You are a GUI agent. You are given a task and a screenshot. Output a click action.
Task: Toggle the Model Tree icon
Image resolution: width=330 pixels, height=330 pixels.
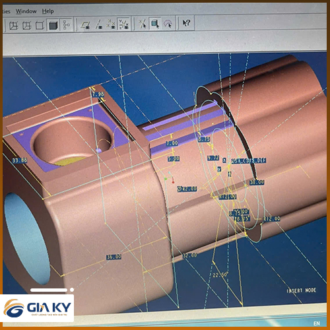66,25
